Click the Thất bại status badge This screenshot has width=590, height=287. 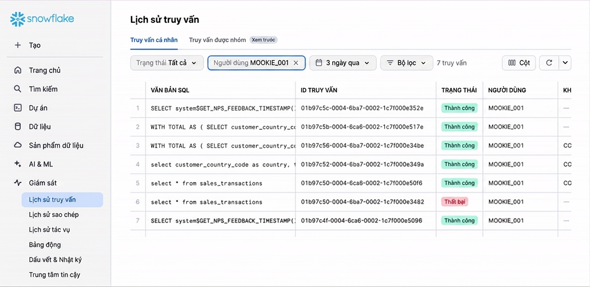tap(455, 202)
